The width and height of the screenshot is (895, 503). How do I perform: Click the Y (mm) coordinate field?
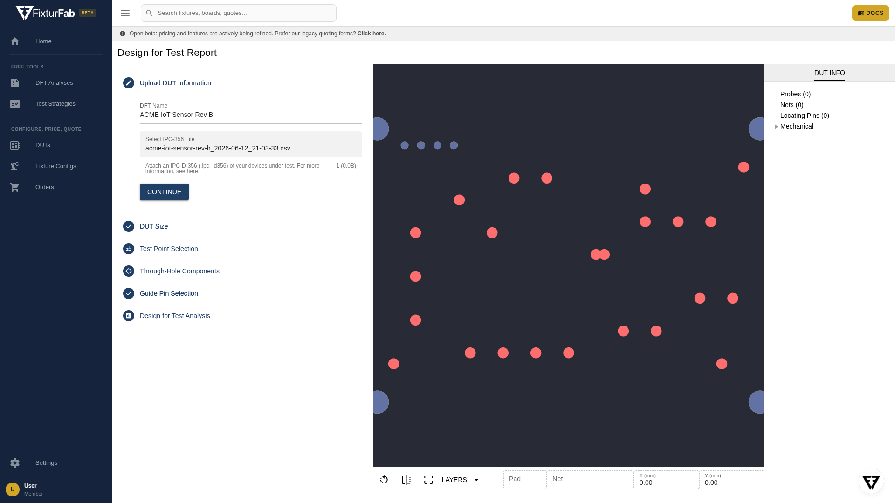point(732,480)
